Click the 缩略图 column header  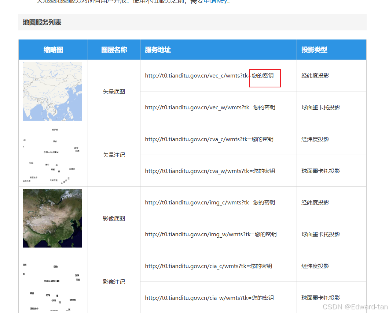(53, 50)
